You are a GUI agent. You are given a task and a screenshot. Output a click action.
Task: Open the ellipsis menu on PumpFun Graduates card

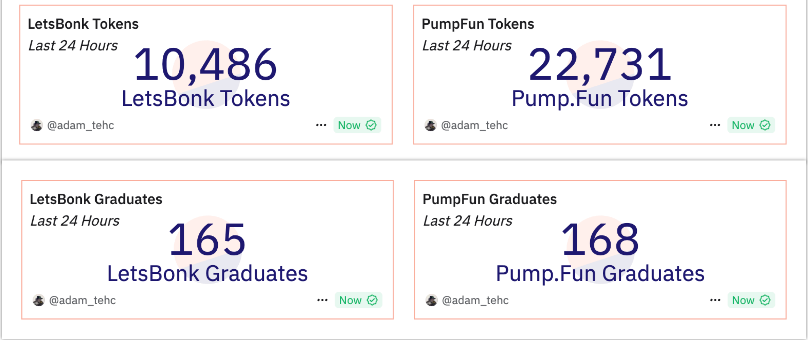[x=716, y=300]
